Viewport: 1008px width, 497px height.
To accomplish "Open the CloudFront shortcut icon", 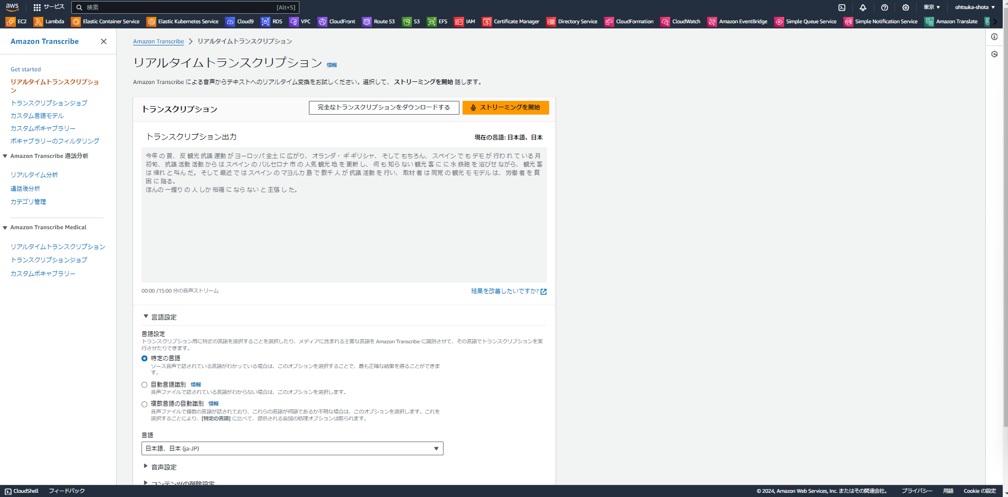I will (x=322, y=22).
